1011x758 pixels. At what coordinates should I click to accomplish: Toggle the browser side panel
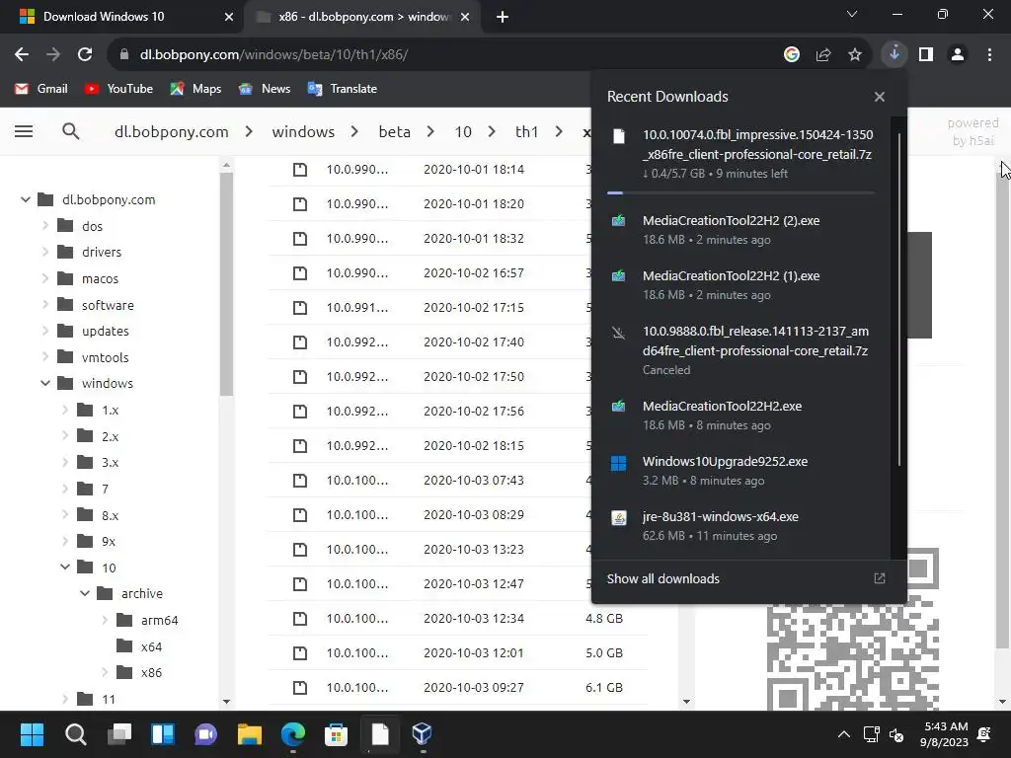(x=926, y=55)
